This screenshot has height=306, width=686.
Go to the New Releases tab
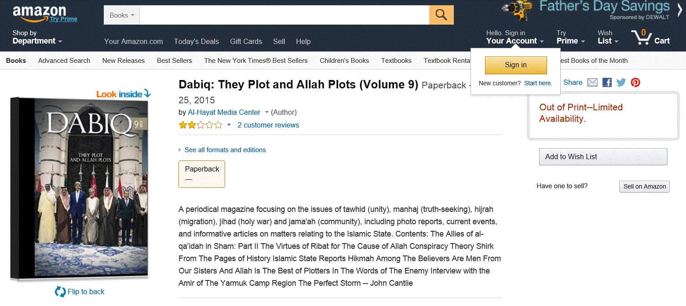pyautogui.click(x=124, y=61)
